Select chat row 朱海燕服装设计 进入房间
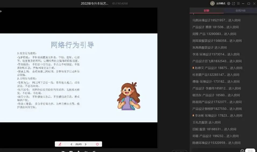The width and height of the screenshot is (257, 152). tap(209, 48)
